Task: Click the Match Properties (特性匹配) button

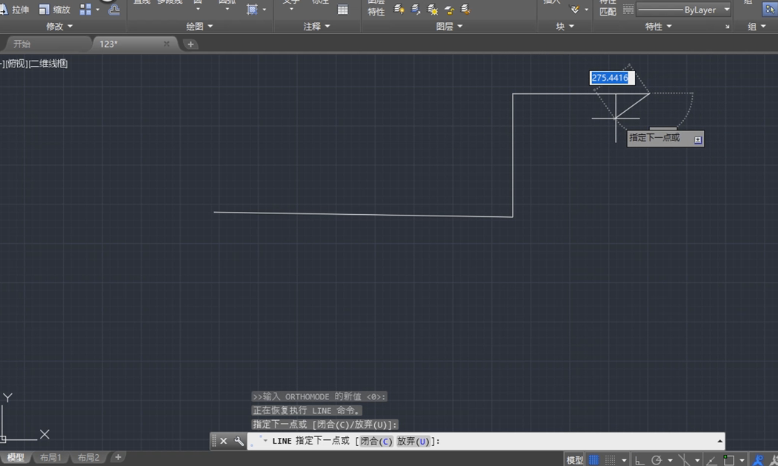Action: point(608,8)
